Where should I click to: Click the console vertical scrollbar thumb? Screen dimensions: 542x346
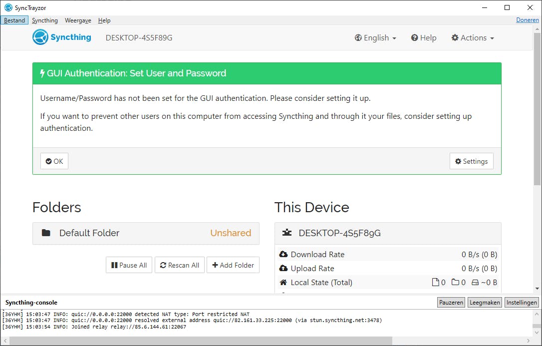pos(537,326)
